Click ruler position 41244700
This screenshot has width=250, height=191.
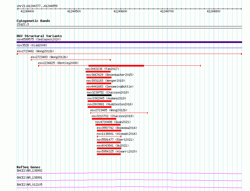(167, 11)
